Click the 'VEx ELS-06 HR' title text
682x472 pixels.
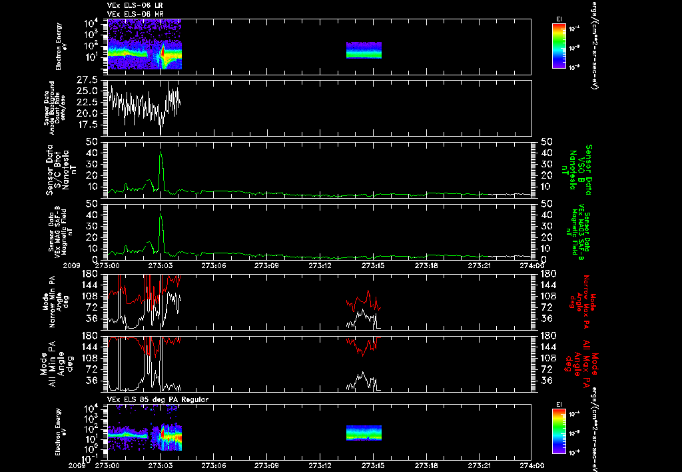click(x=135, y=14)
